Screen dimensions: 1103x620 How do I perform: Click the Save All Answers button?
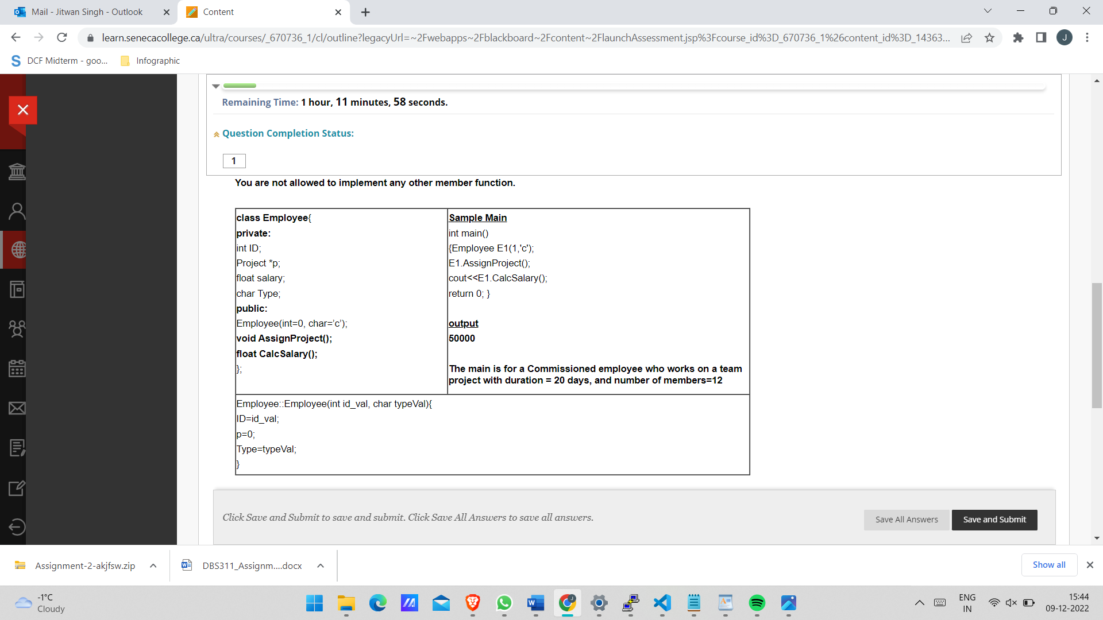click(x=907, y=520)
